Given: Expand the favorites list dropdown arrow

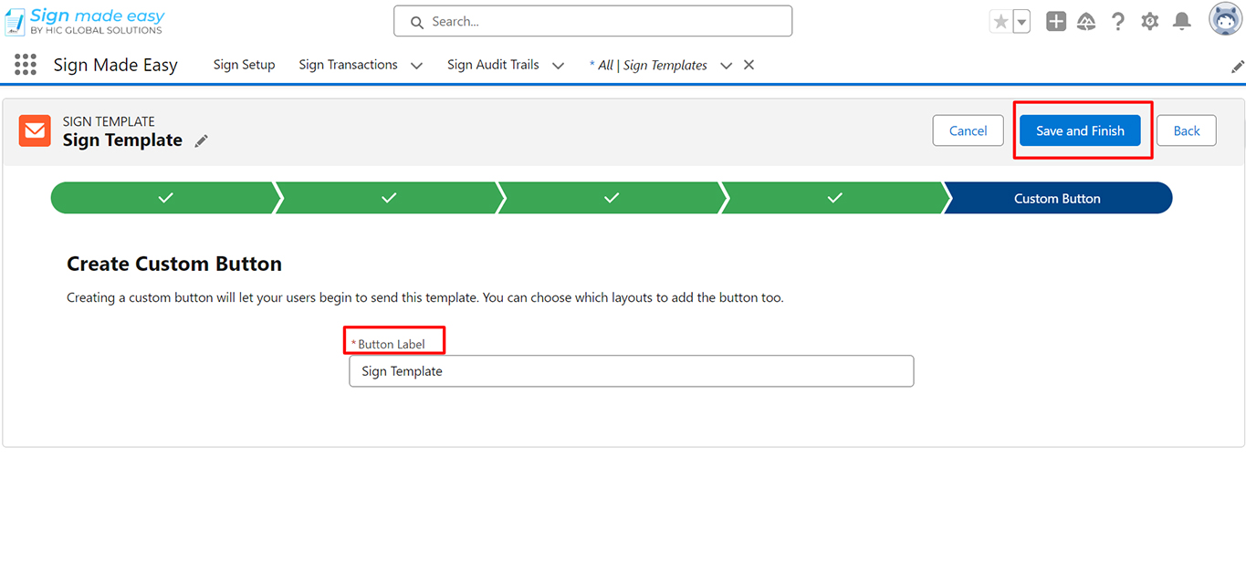Looking at the screenshot, I should pos(1021,22).
